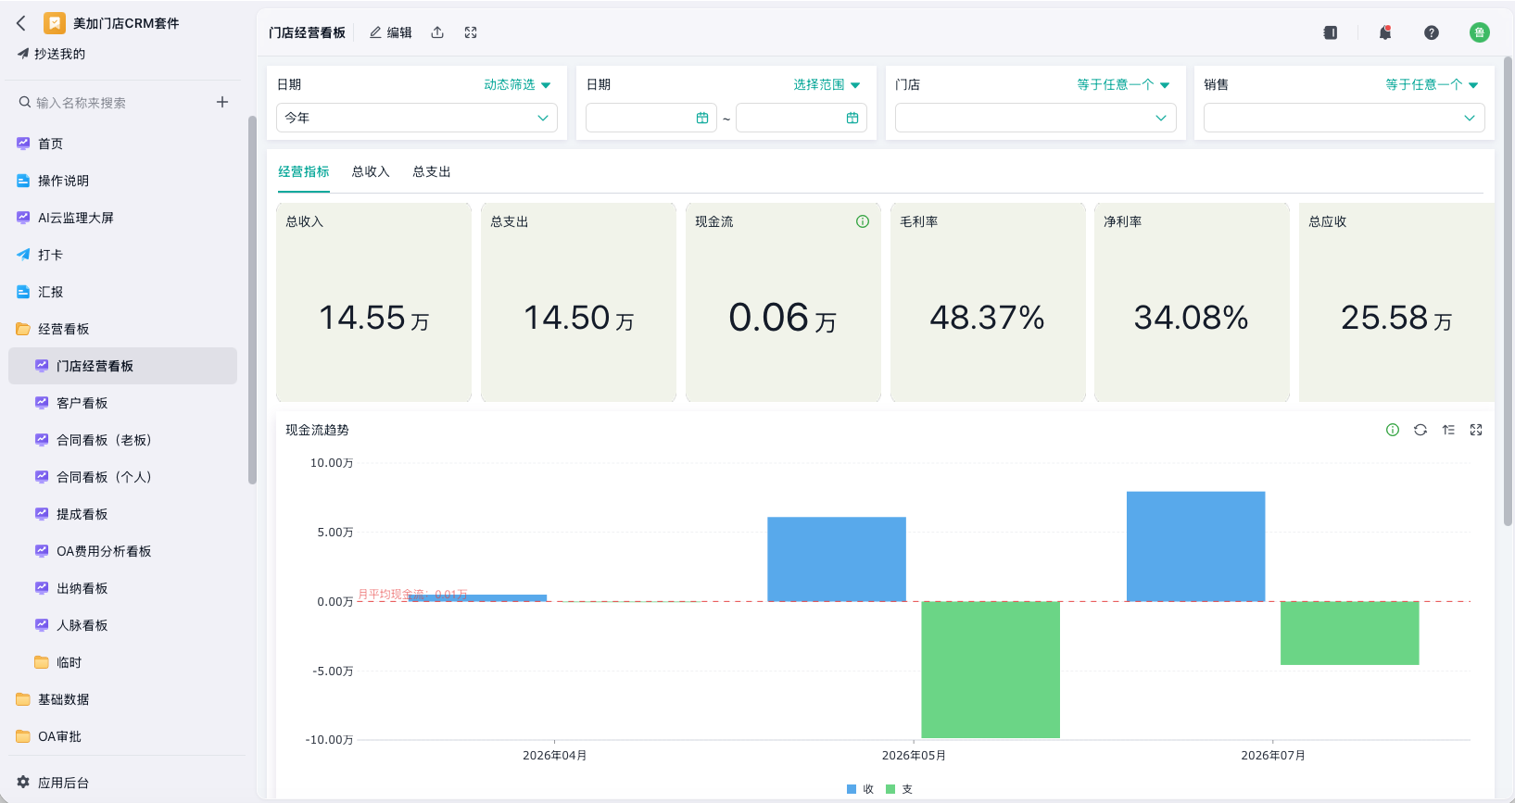The height and width of the screenshot is (803, 1515).
Task: Click info icon on 现金流 card
Action: 863,221
